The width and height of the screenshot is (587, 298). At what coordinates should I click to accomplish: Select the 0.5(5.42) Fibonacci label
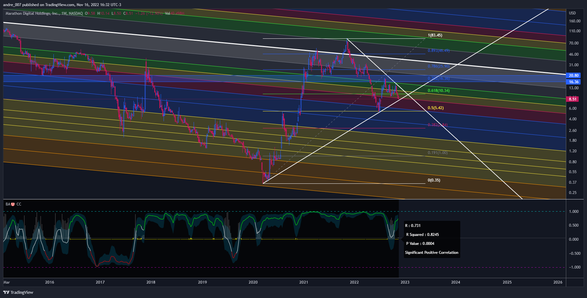[436, 108]
